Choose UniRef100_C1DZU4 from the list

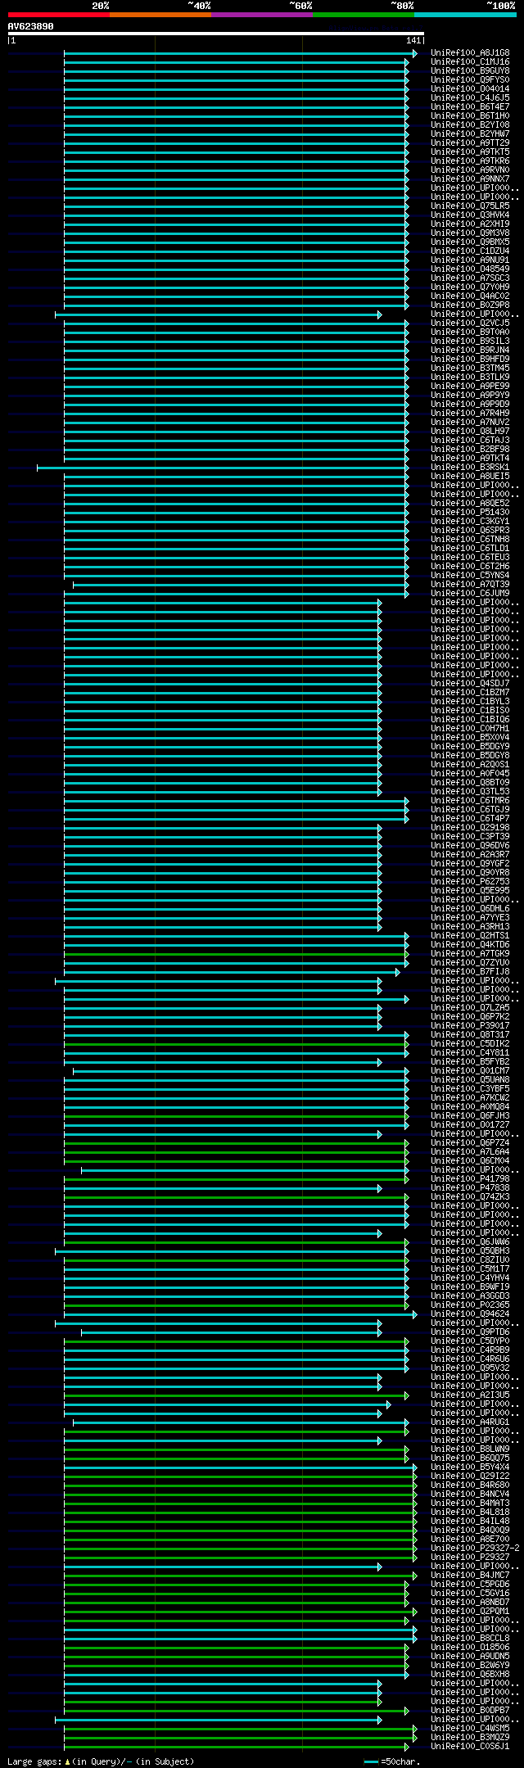point(470,251)
